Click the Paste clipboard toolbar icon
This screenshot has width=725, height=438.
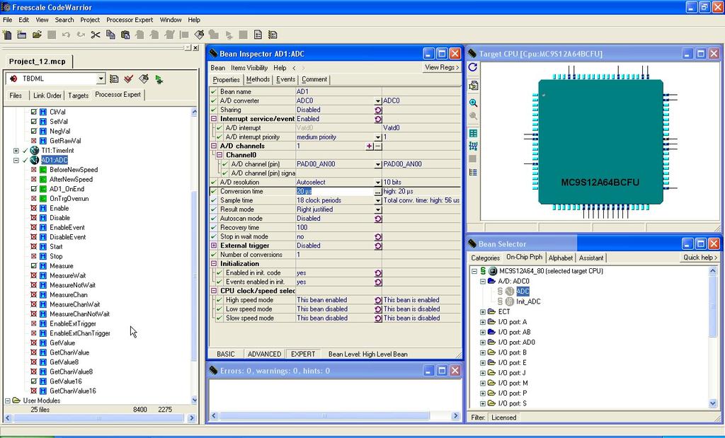tap(125, 35)
